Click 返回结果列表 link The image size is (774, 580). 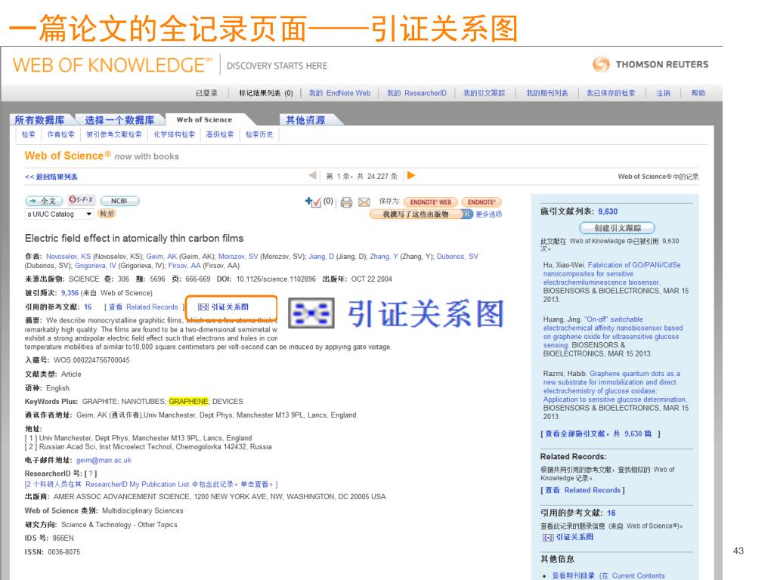(51, 177)
